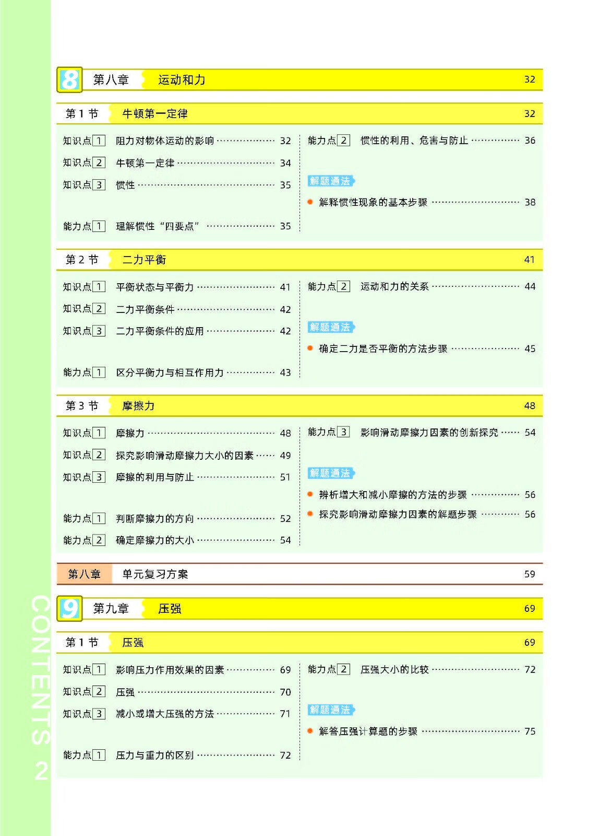Image resolution: width=599 pixels, height=836 pixels.
Task: Jump to 探究影响滑动摩擦力大小的因素 entry
Action: [184, 456]
